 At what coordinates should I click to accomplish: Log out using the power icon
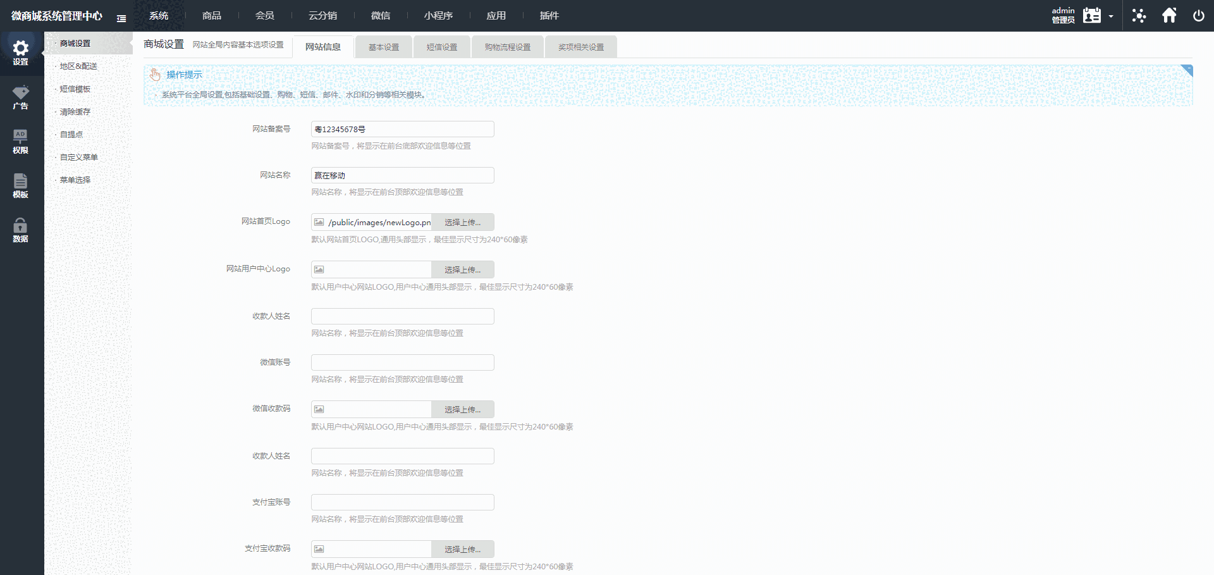pos(1198,15)
